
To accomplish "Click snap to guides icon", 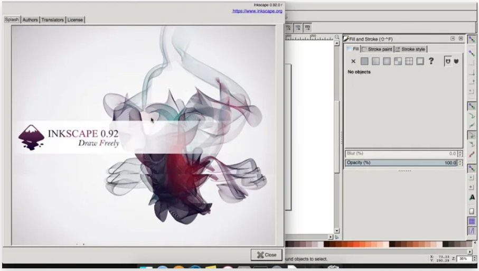I will click(472, 231).
